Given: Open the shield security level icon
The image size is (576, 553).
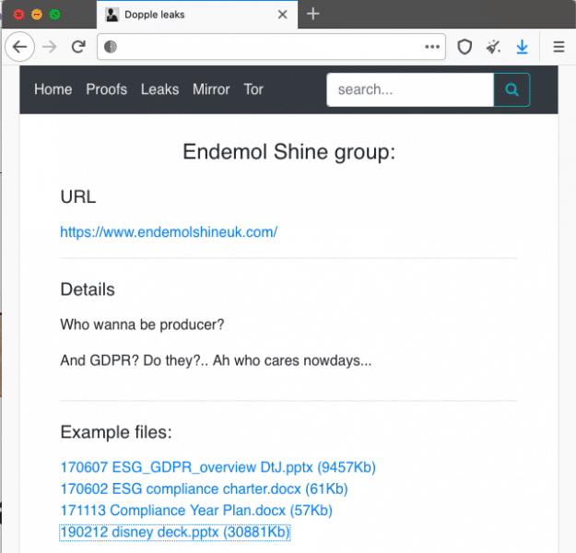Looking at the screenshot, I should click(464, 47).
